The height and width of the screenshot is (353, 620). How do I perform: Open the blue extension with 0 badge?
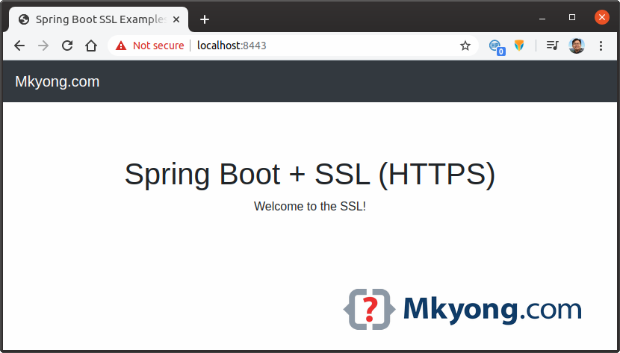point(497,47)
